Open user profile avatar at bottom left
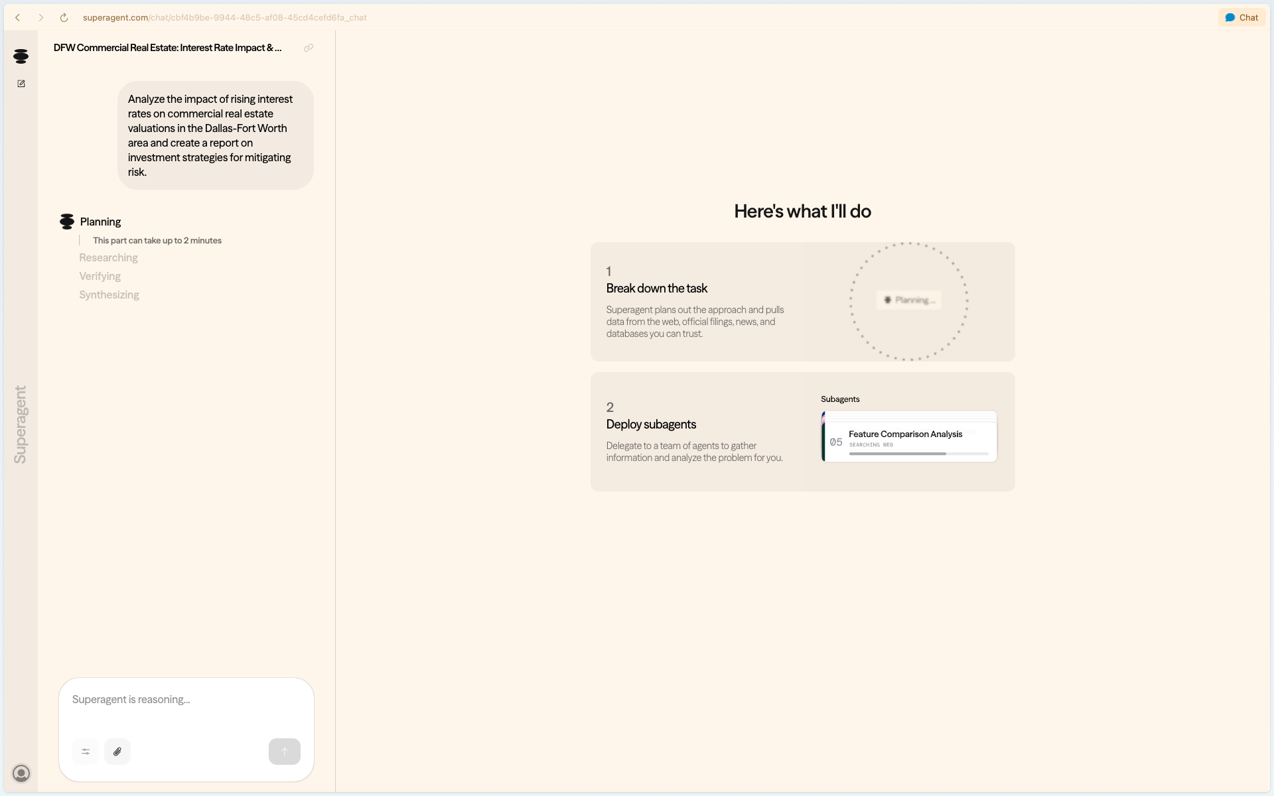The image size is (1274, 796). tap(21, 773)
